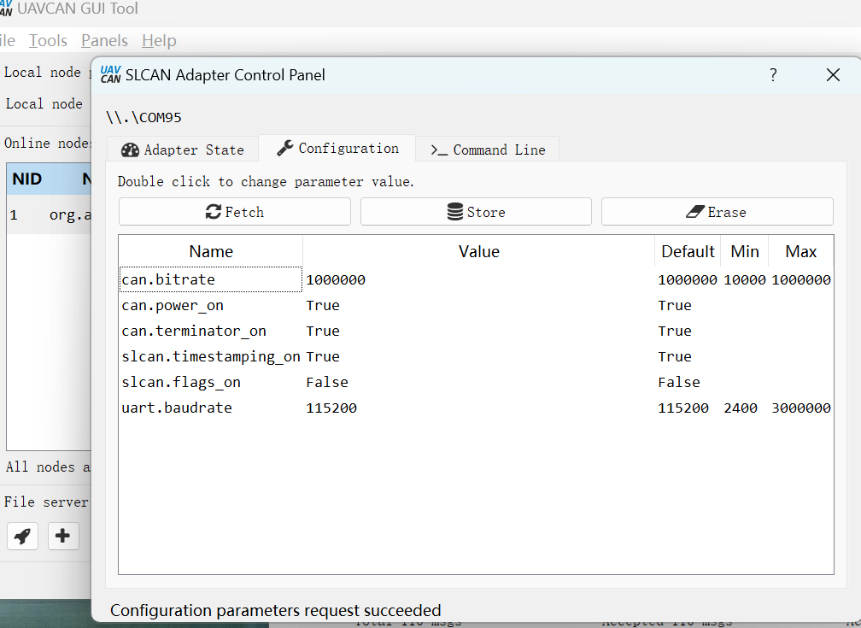Image resolution: width=861 pixels, height=628 pixels.
Task: Open the Command Line tab
Action: [487, 150]
